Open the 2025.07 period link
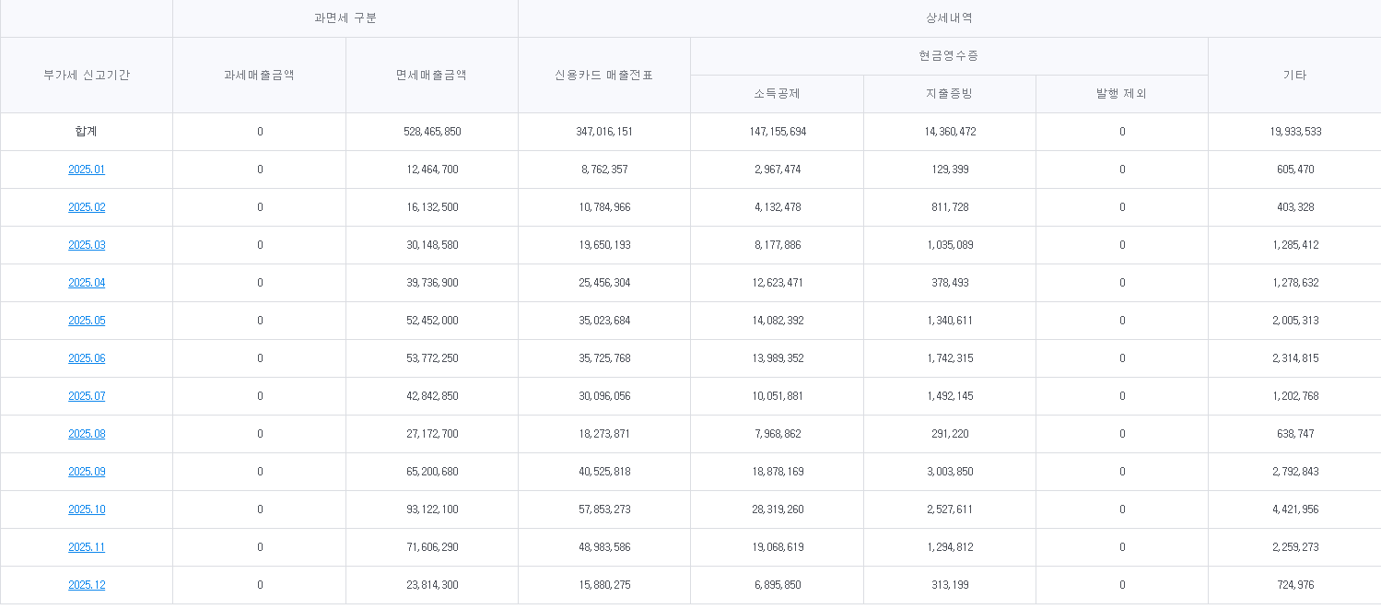Screen dimensions: 1381x609 pyautogui.click(x=87, y=396)
